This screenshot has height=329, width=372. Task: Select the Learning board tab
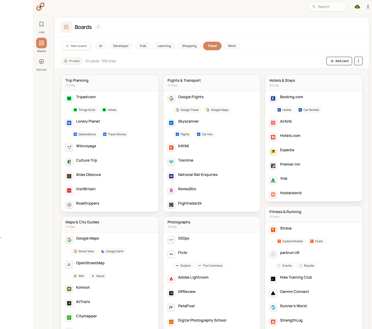pos(164,46)
